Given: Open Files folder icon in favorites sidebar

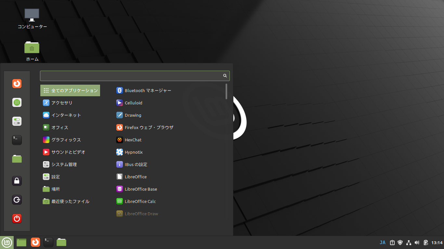Looking at the screenshot, I should pyautogui.click(x=17, y=159).
